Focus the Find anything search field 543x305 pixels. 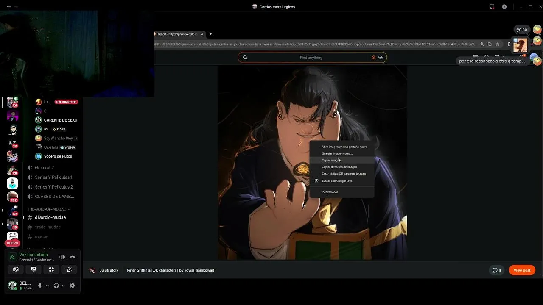click(311, 58)
